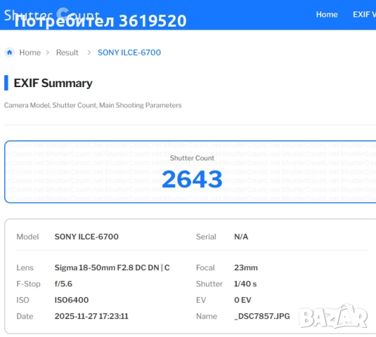Click the serial value N/A
376x337 pixels.
coord(241,237)
